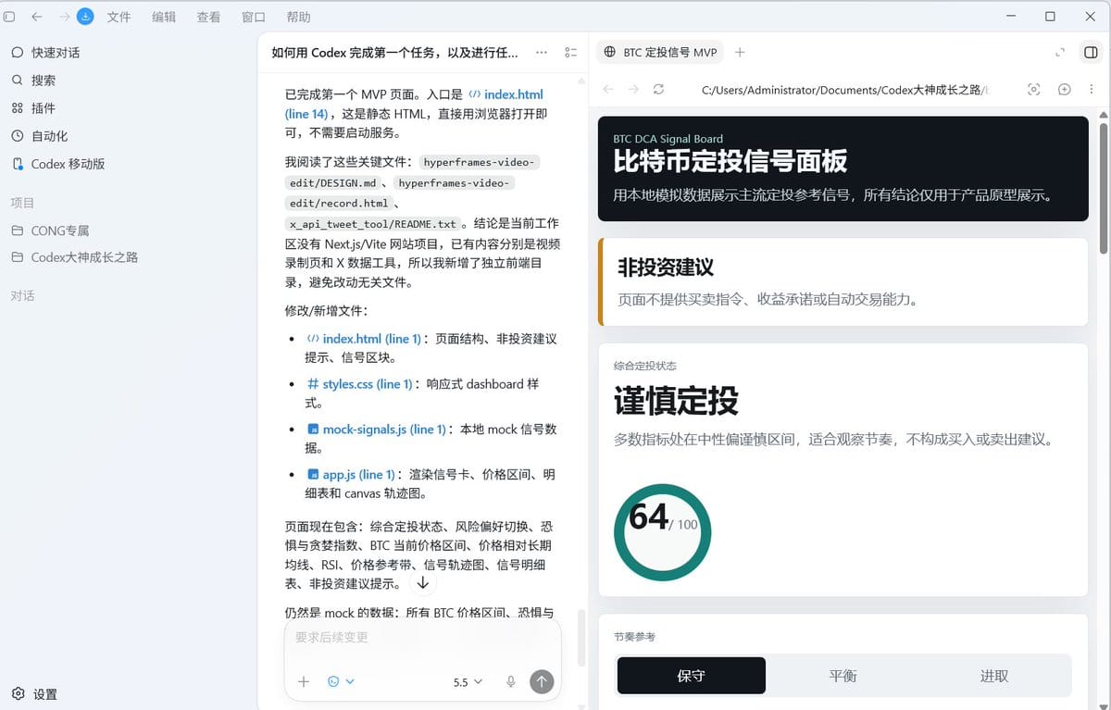Click the 谨慎定投 status heading

pos(677,402)
